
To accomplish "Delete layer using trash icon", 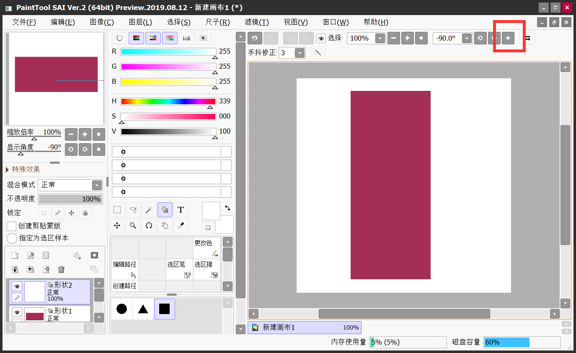I will coord(61,269).
